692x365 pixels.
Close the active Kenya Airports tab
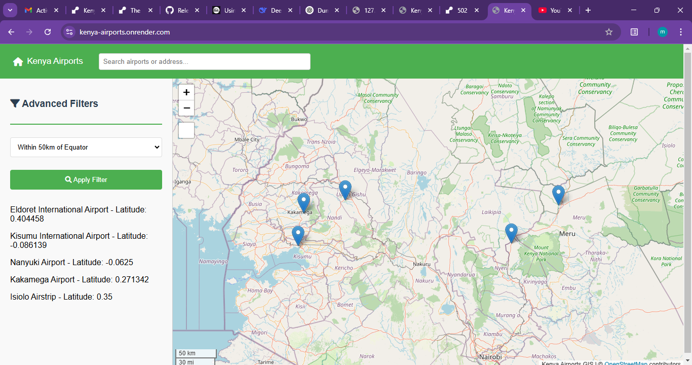point(523,10)
